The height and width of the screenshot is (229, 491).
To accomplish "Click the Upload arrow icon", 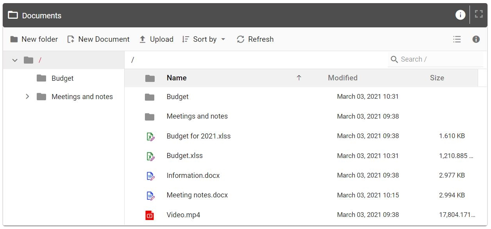I will pyautogui.click(x=143, y=39).
